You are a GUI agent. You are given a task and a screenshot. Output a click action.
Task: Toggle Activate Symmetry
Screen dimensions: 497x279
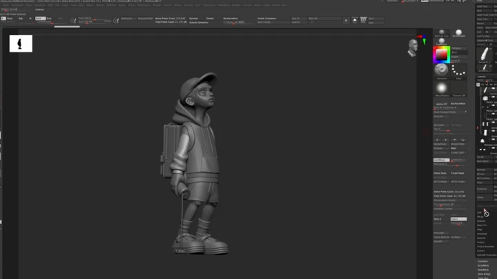pyautogui.click(x=198, y=23)
